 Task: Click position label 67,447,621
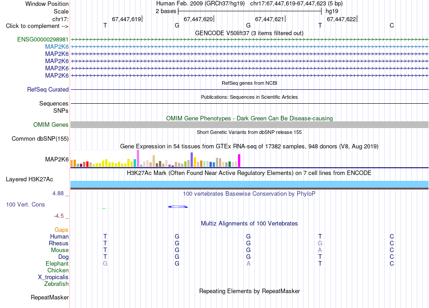click(270, 19)
